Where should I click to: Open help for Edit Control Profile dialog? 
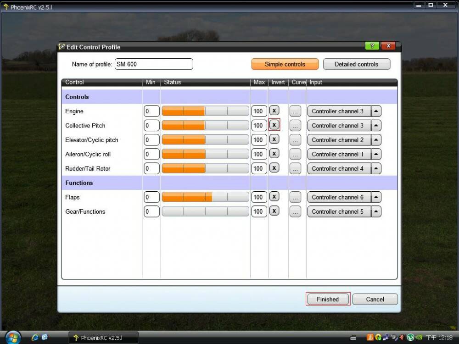pyautogui.click(x=372, y=46)
